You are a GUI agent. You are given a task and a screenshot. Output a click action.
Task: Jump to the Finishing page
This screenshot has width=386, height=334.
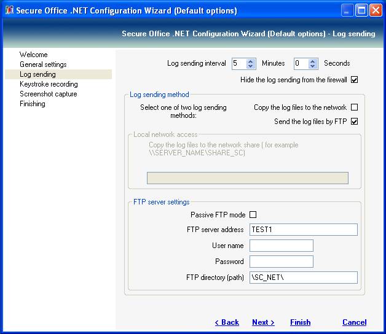[32, 104]
